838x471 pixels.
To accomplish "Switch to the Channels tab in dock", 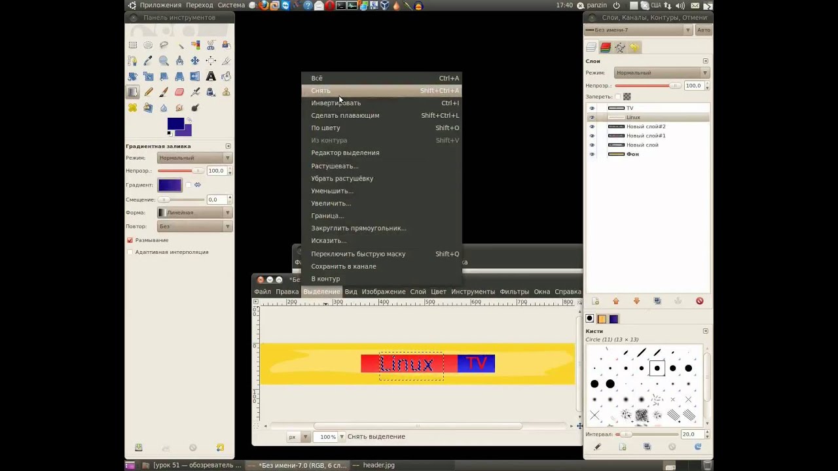I will coord(606,47).
